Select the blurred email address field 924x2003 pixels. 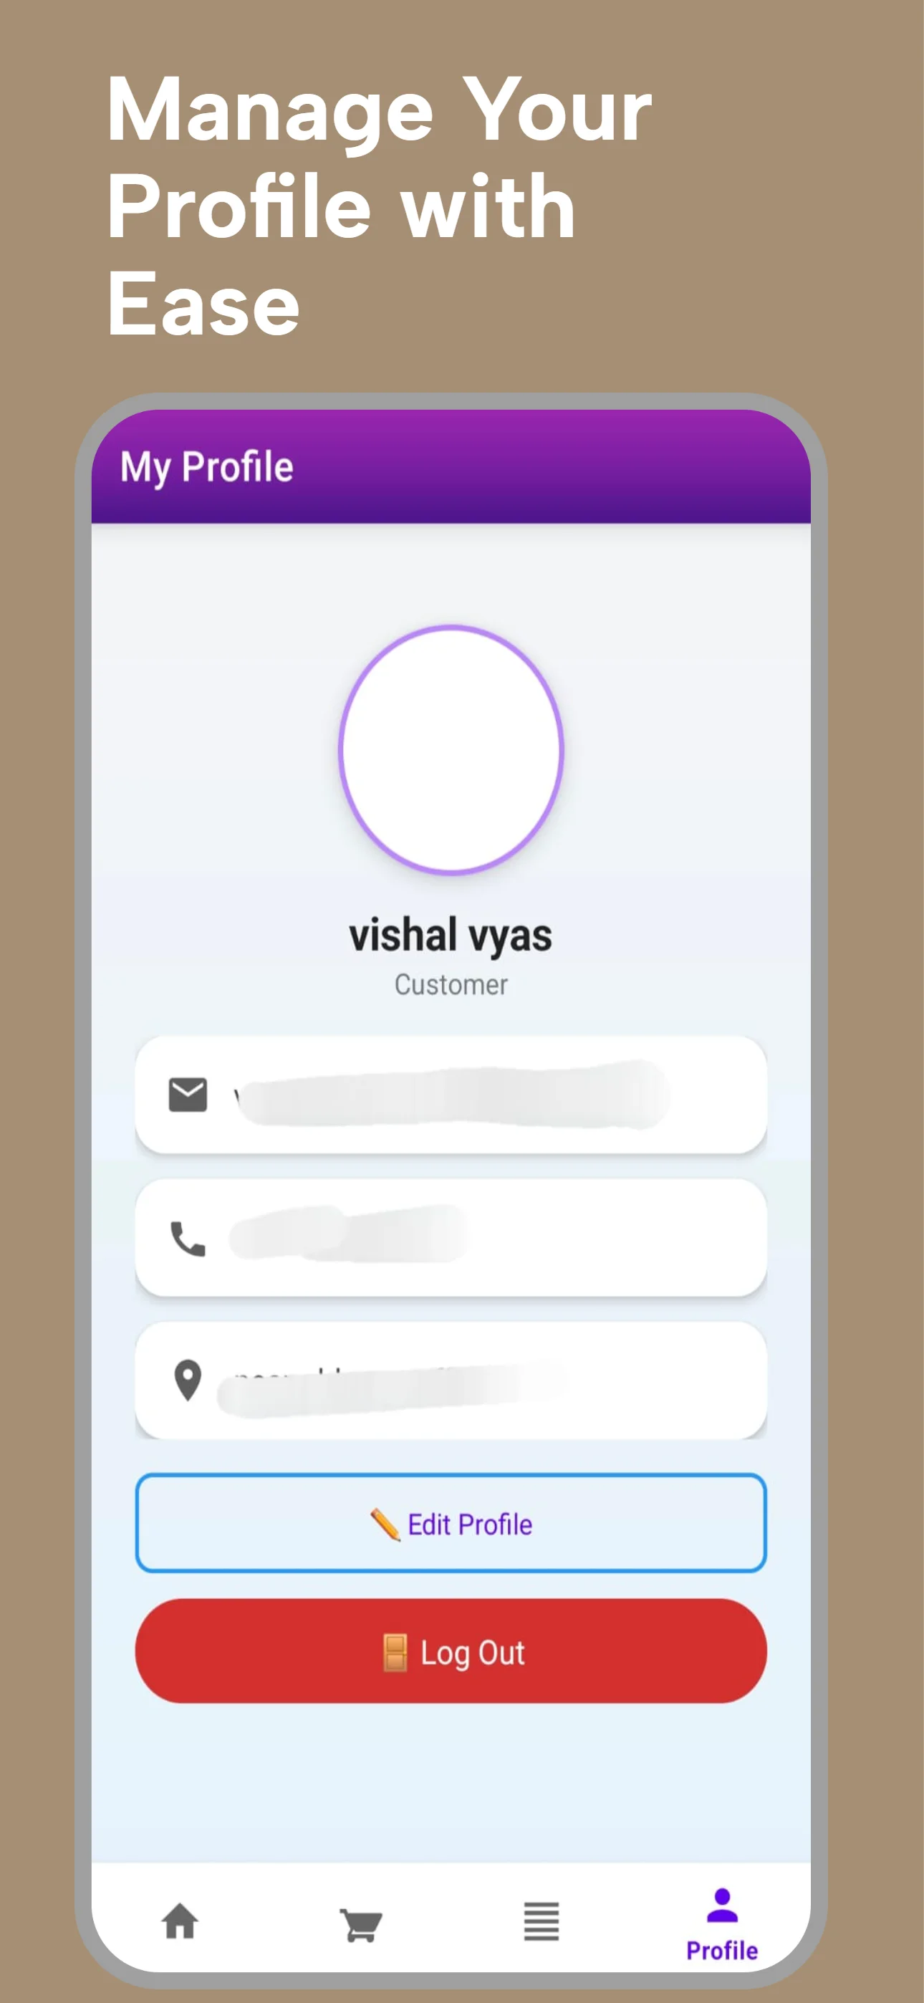[x=451, y=1095]
